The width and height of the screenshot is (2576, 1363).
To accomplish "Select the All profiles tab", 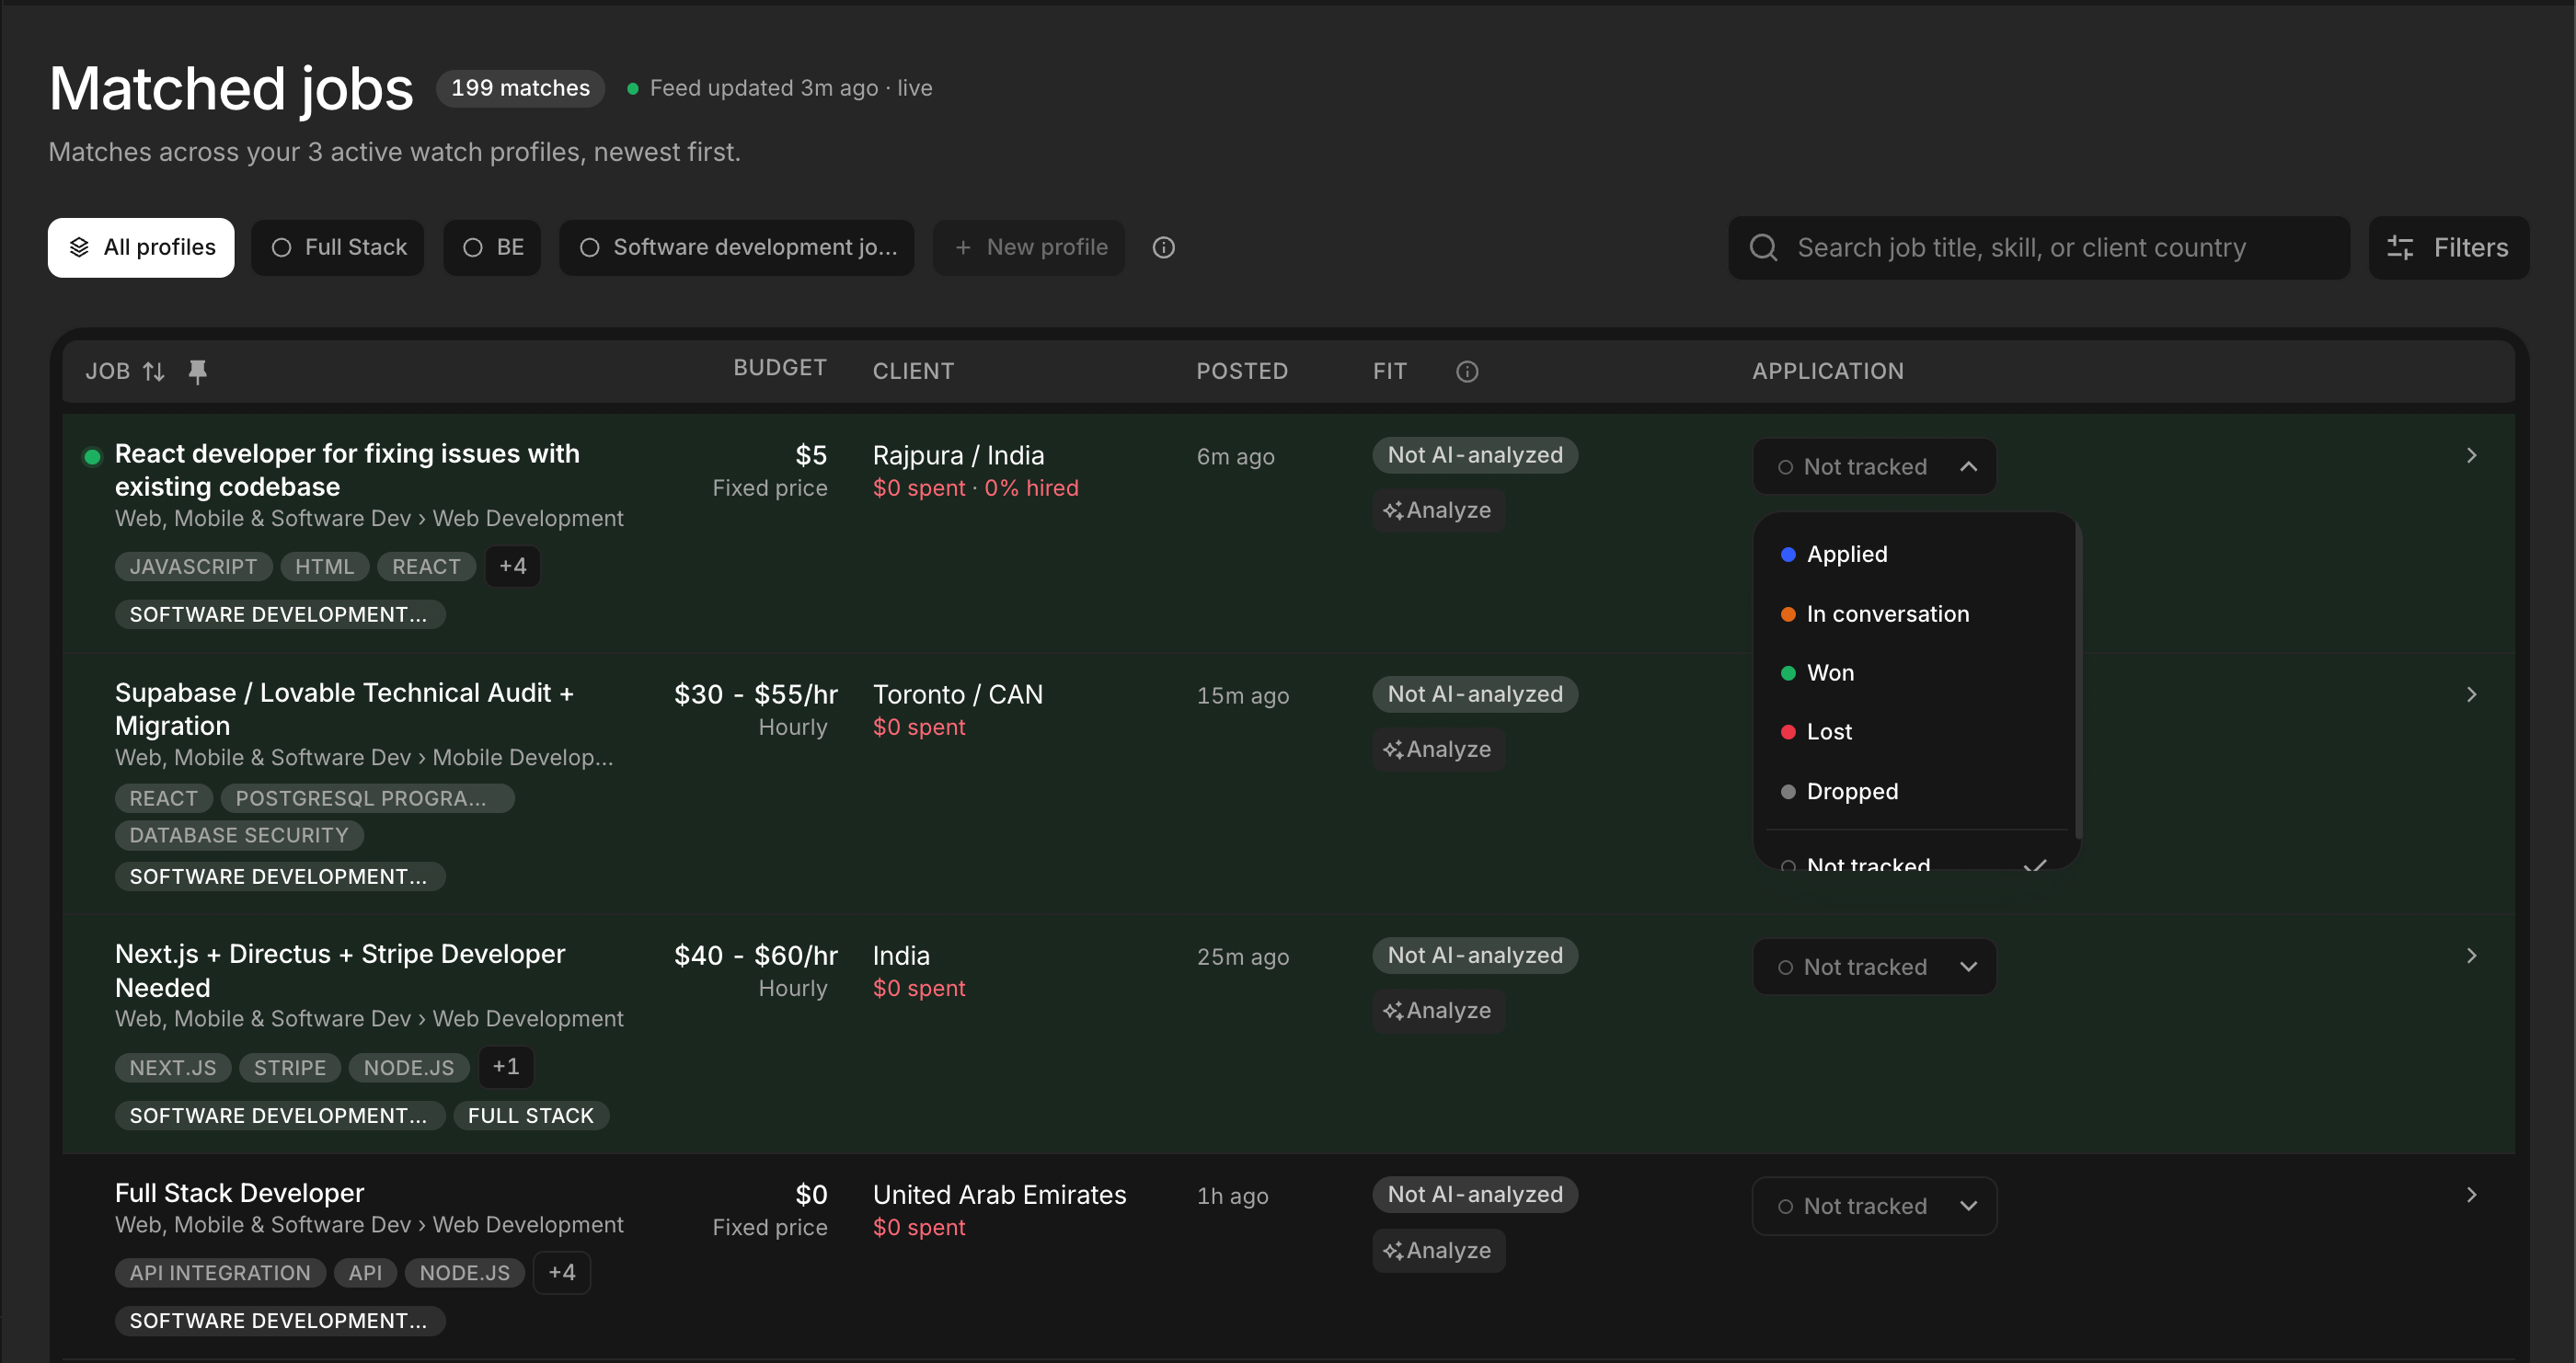I will pyautogui.click(x=141, y=247).
